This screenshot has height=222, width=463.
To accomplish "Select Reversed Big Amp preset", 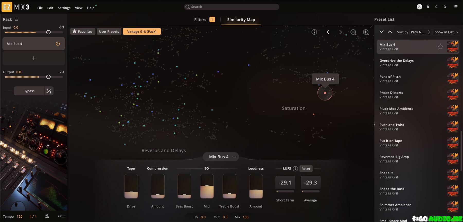I will tap(418, 159).
